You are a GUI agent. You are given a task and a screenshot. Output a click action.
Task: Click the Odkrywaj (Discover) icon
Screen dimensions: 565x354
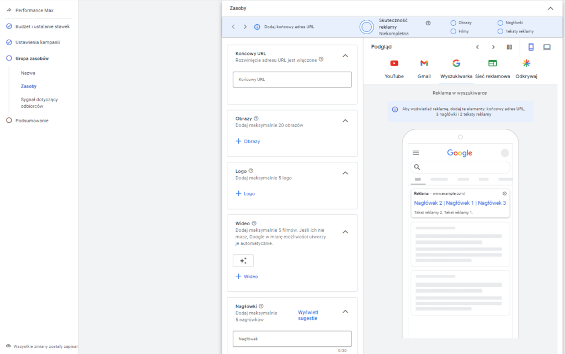526,63
